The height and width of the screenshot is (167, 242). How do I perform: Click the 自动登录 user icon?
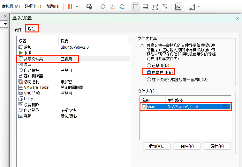point(21,110)
